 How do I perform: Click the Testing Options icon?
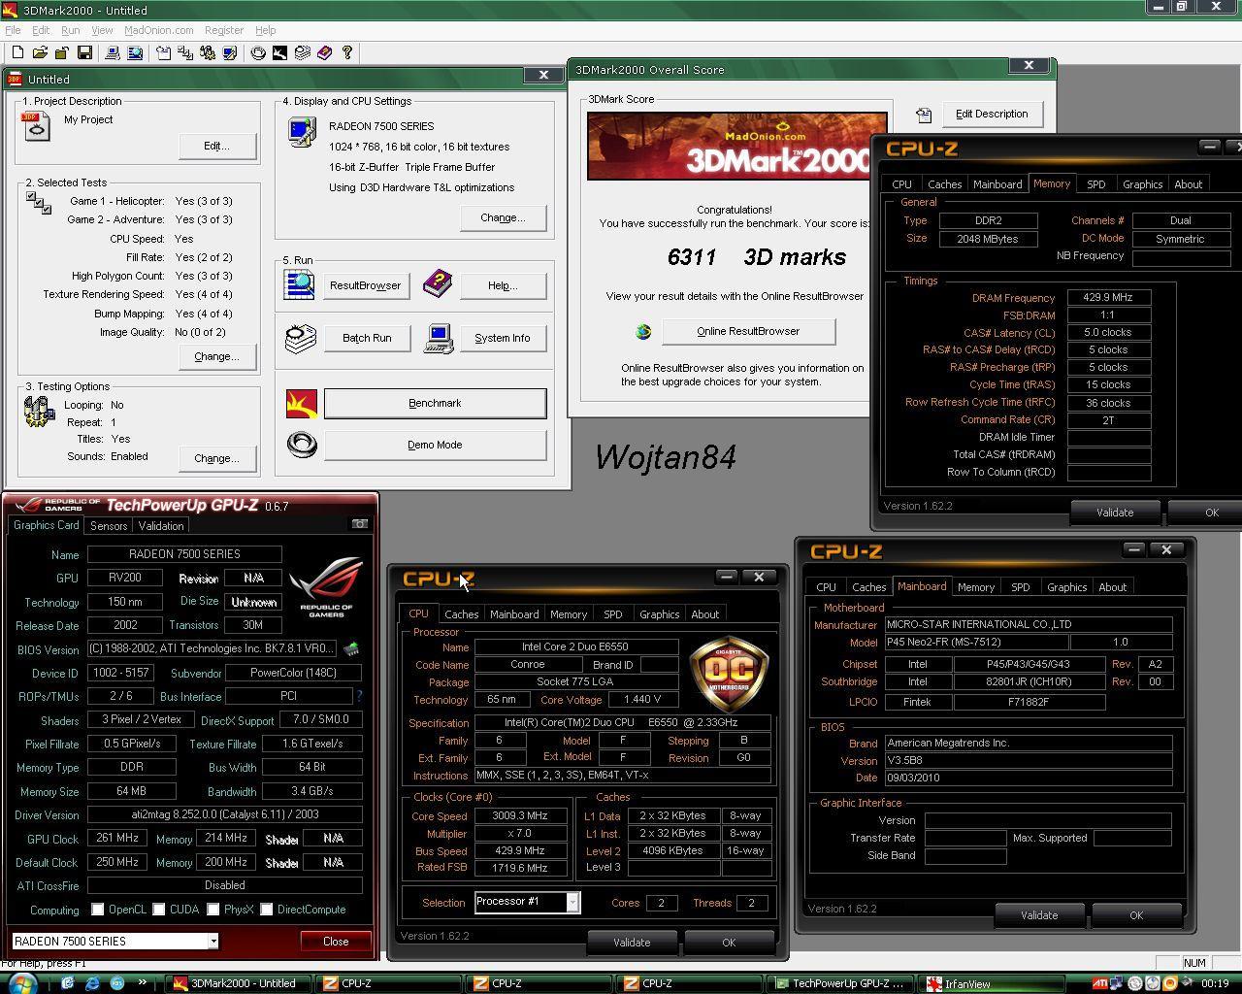tap(39, 411)
